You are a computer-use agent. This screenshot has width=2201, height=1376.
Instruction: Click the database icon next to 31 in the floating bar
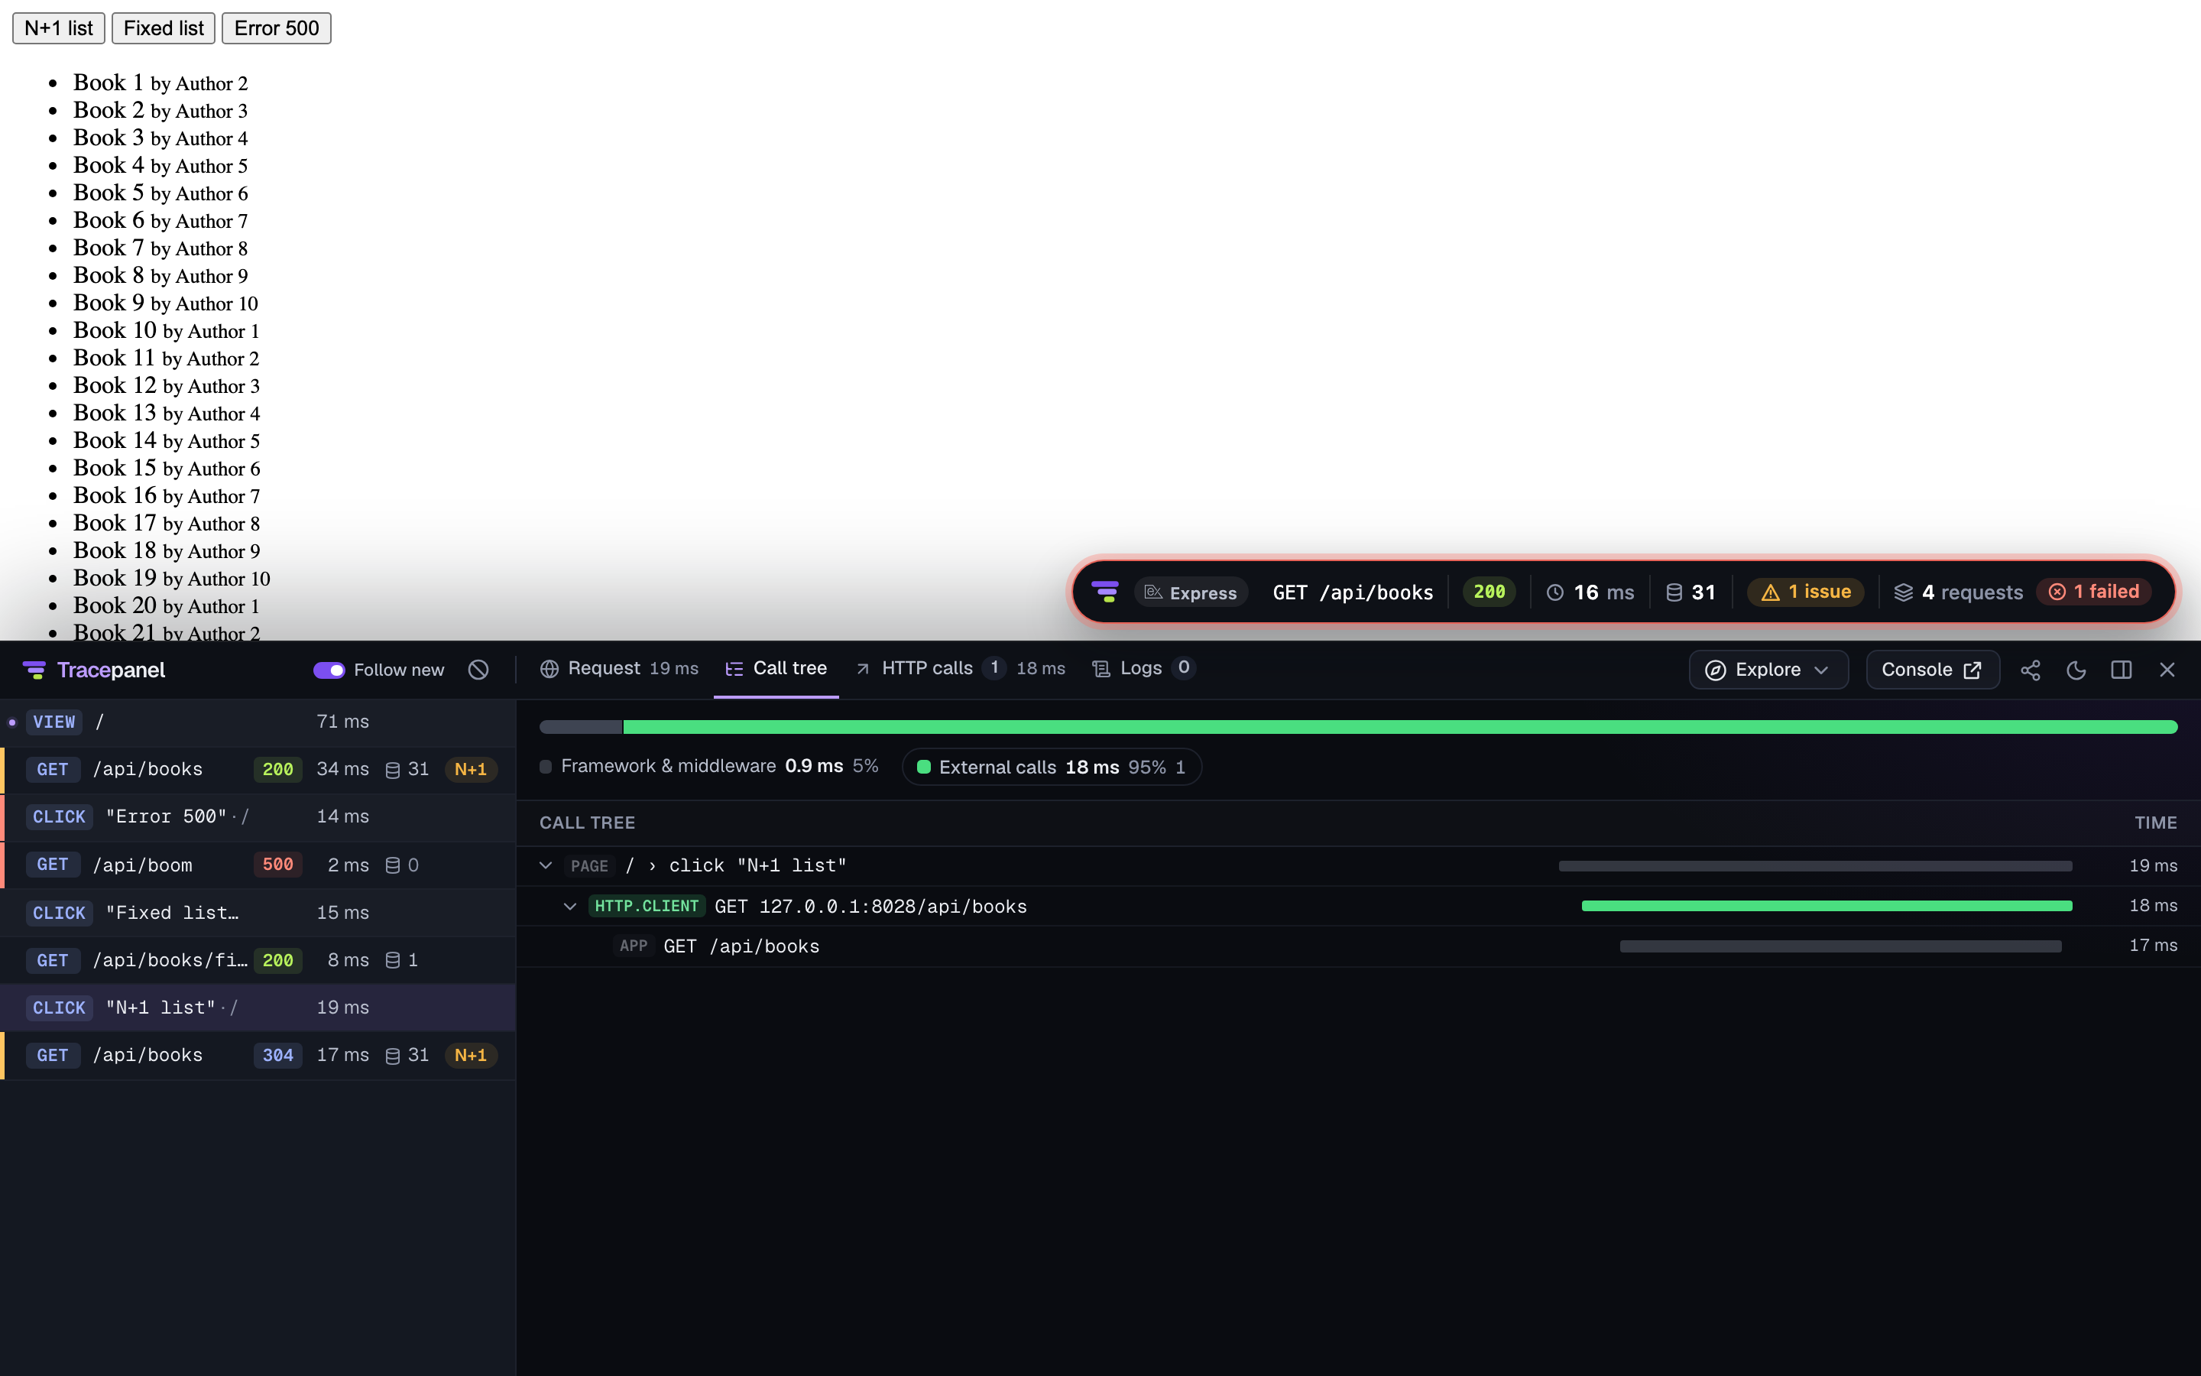coord(1674,592)
